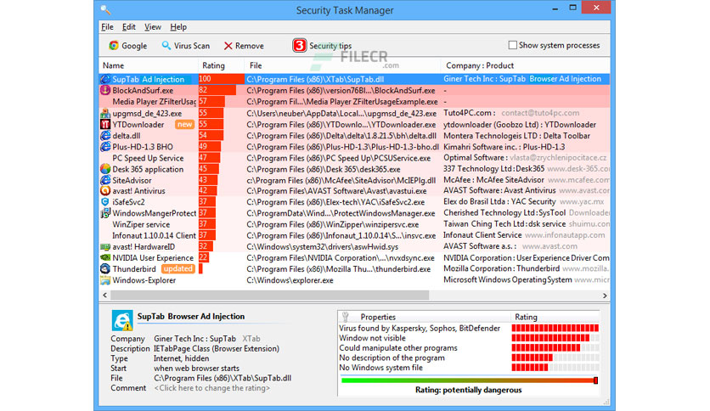Image resolution: width=710 pixels, height=411 pixels.
Task: Click 'Virus found by Kaspersky' property row
Action: pos(469,328)
